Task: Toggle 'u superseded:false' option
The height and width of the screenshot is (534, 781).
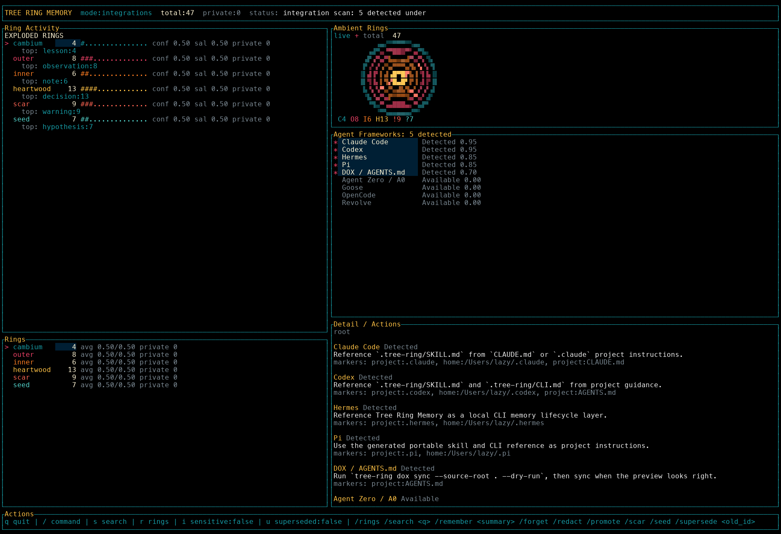Action: (x=304, y=522)
